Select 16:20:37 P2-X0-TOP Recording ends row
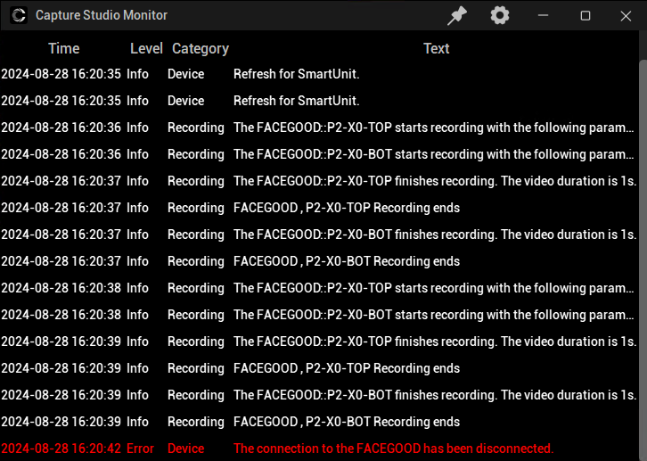This screenshot has height=461, width=647. (319, 208)
